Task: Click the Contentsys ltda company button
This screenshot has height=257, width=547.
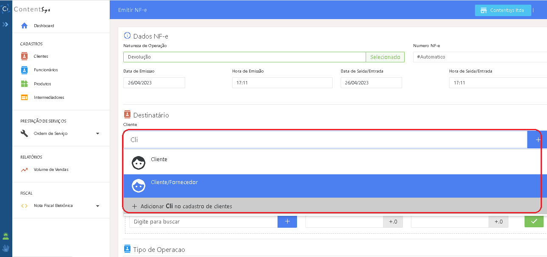Action: tap(503, 10)
